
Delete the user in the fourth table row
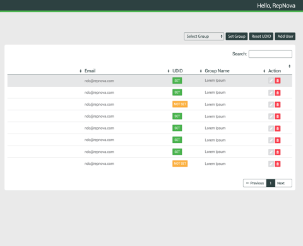[278, 116]
